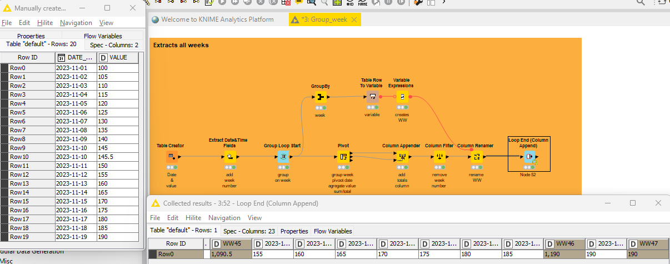Close the Group_week workflow tab
The image size is (670, 264).
click(354, 19)
